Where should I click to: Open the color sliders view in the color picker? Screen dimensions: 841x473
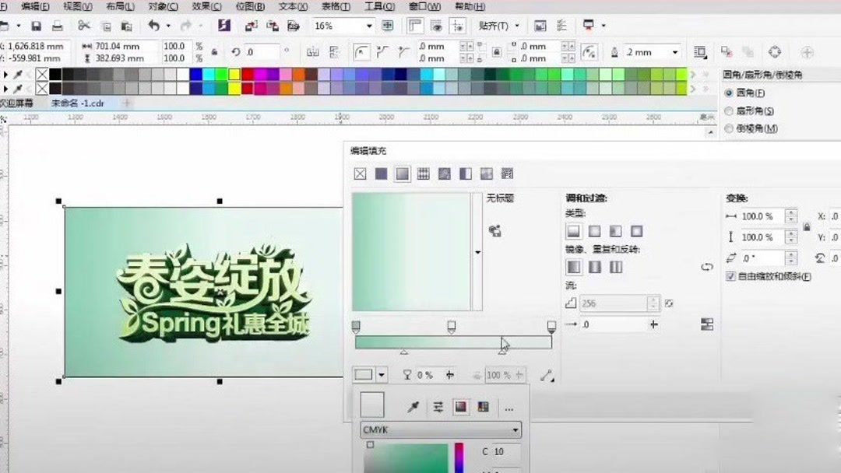click(x=438, y=405)
